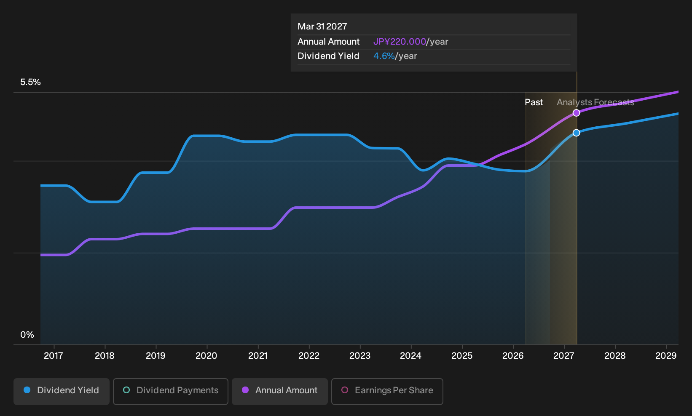This screenshot has height=416, width=692.
Task: Click the 2026 x-axis label
Action: point(513,356)
